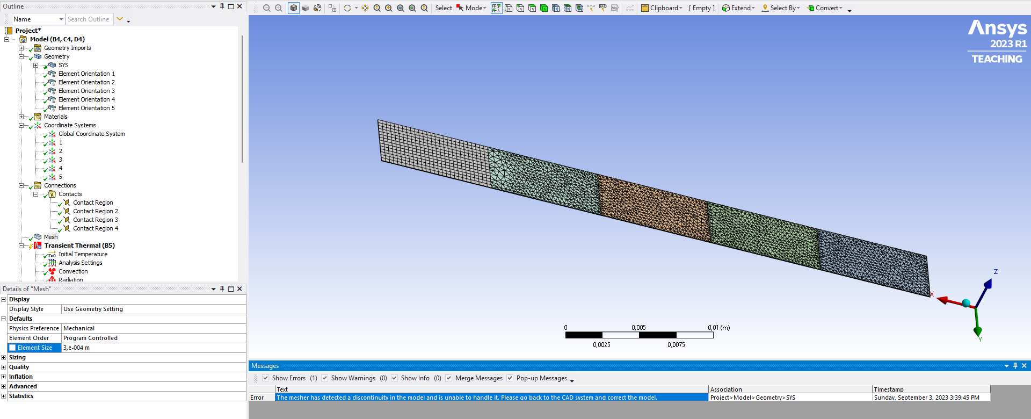Click the Rotate view tool icon
Screen dimensions: 1031x419
[x=347, y=8]
